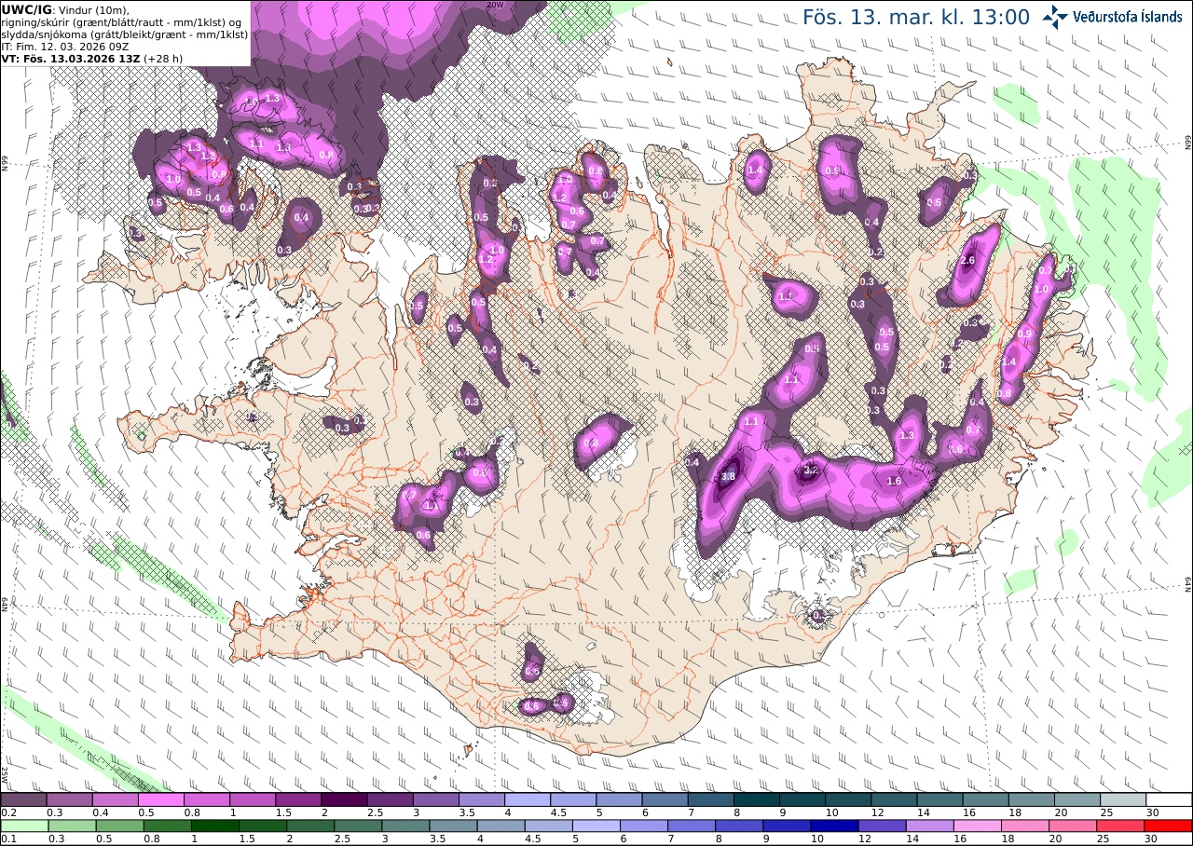Pick the deep blue 10 swatch in the rain legend
1193x846 pixels.
pyautogui.click(x=833, y=826)
